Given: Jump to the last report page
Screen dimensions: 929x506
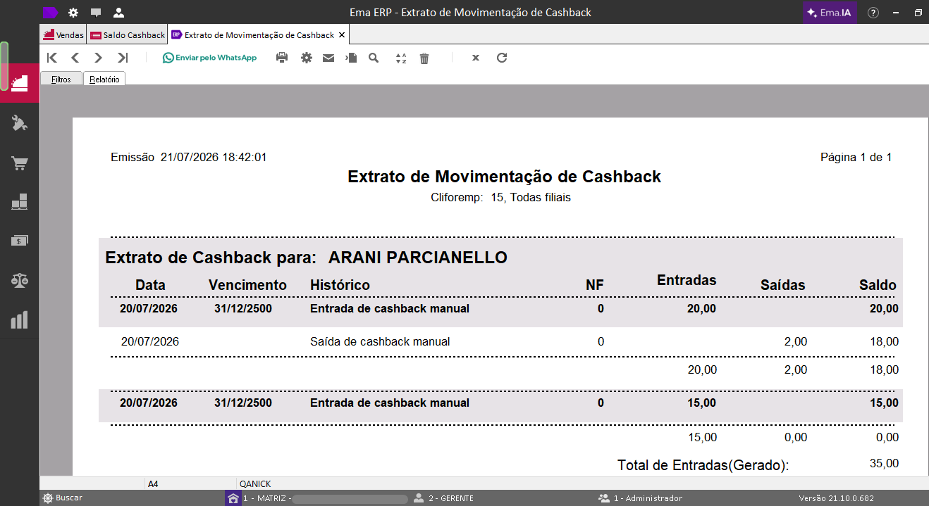Looking at the screenshot, I should (x=123, y=58).
